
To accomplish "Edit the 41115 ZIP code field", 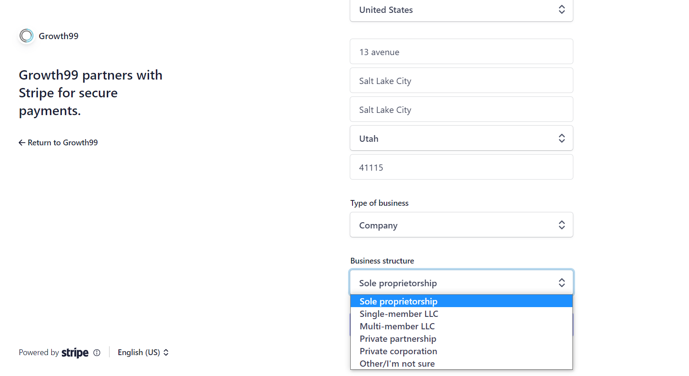I will [461, 168].
